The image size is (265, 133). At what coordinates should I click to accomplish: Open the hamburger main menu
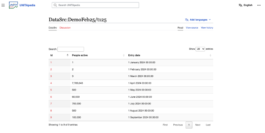coord(3,5)
